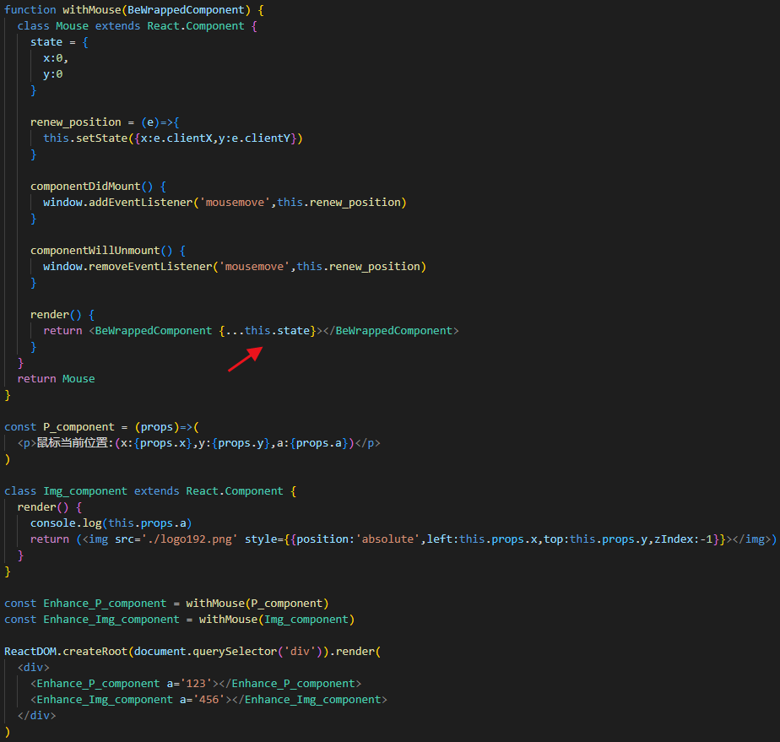Click 'const Enhance_P_component' declaration
Image resolution: width=780 pixels, height=742 pixels.
pyautogui.click(x=85, y=604)
